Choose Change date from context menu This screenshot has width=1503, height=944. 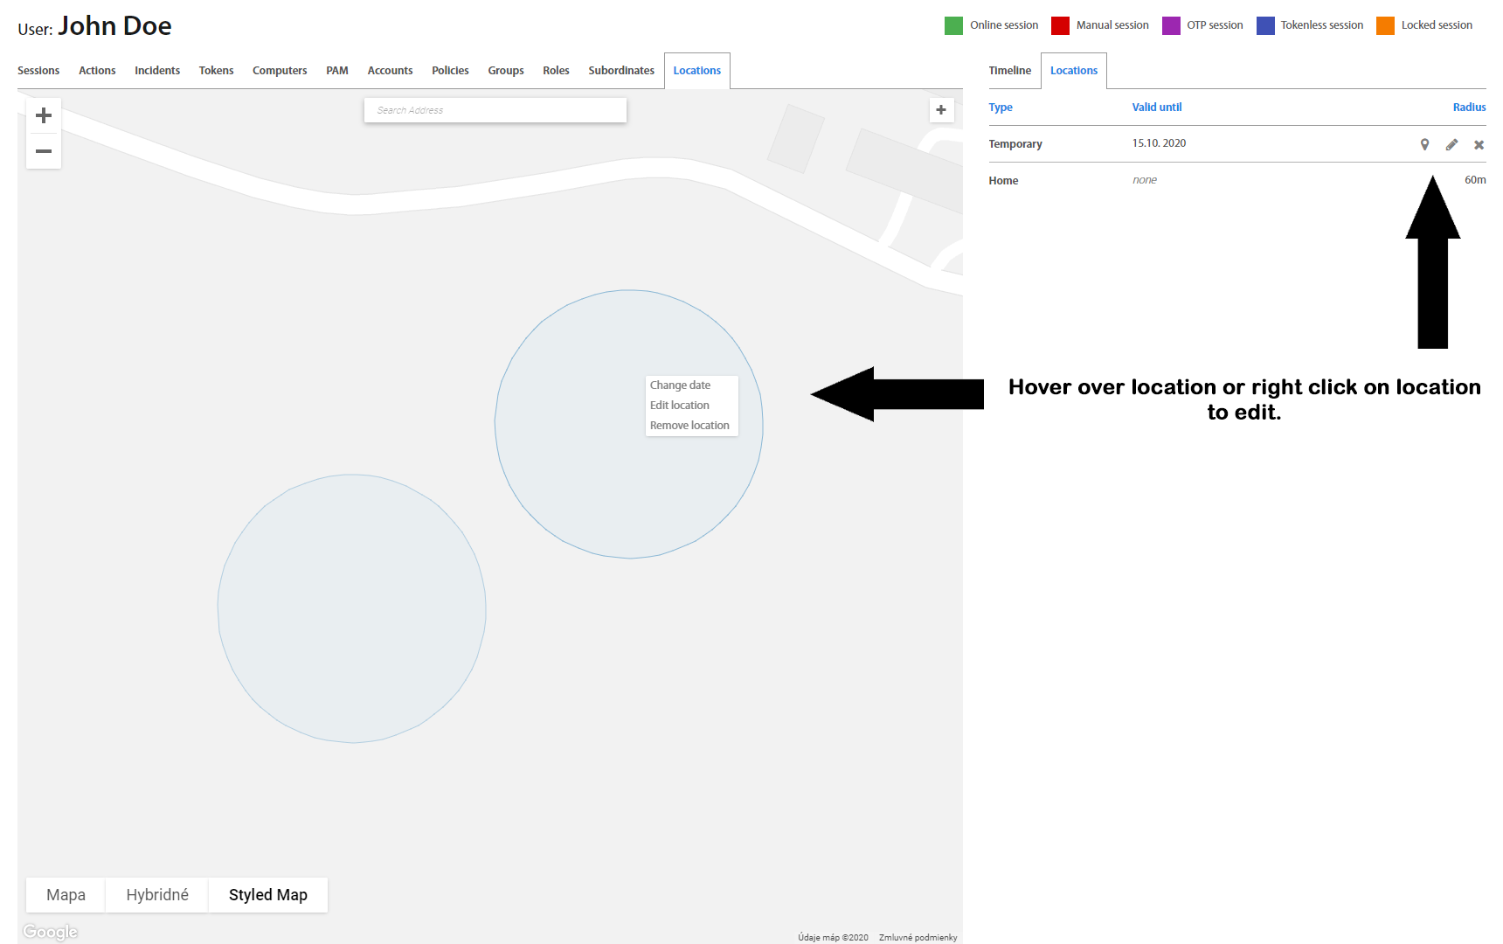(680, 385)
